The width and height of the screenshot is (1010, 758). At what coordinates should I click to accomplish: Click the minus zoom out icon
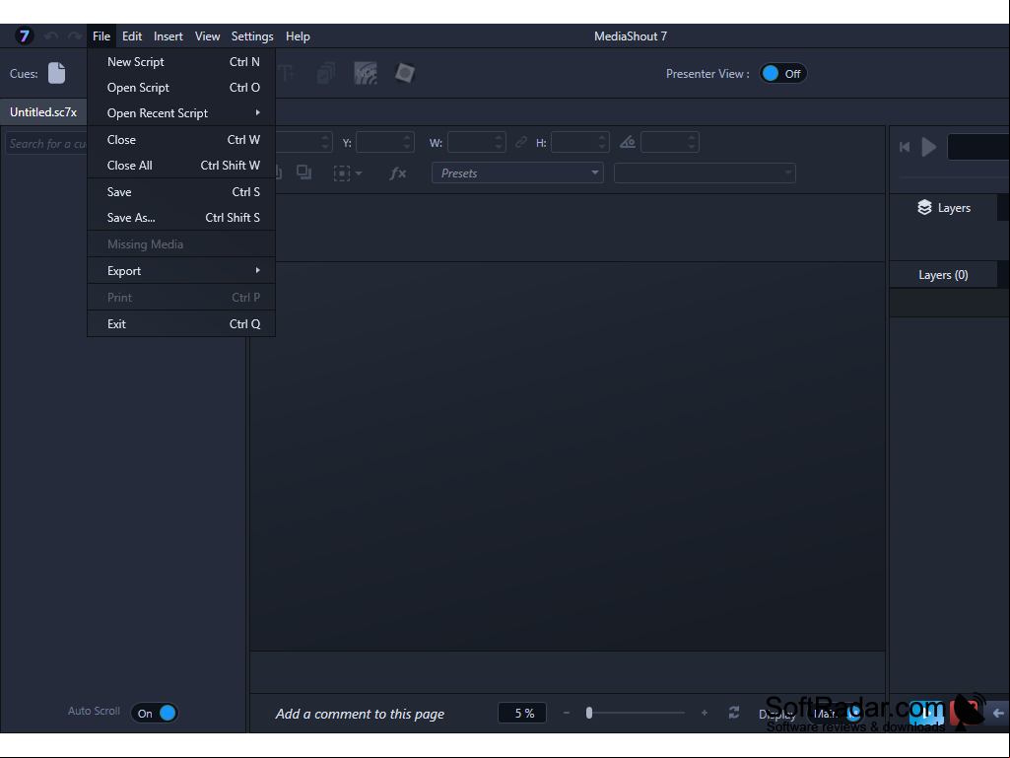click(x=567, y=713)
